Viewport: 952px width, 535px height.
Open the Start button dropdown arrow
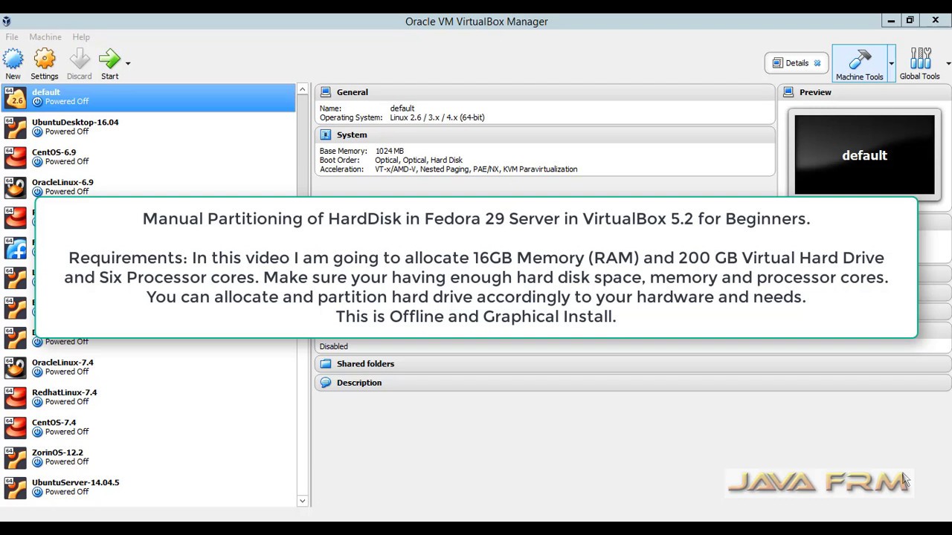[x=128, y=63]
